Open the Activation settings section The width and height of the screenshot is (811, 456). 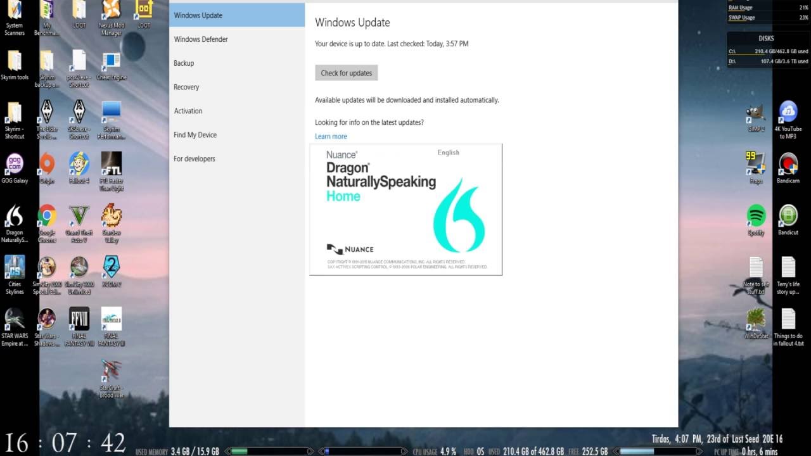coord(237,111)
